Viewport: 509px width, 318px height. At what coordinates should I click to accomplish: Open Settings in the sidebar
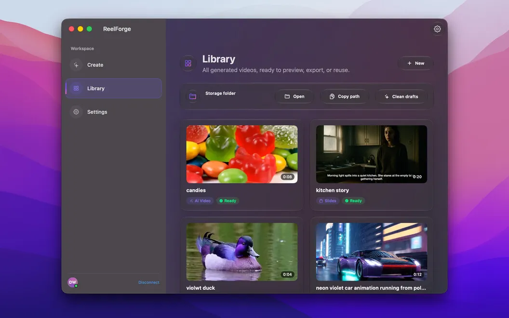114,112
